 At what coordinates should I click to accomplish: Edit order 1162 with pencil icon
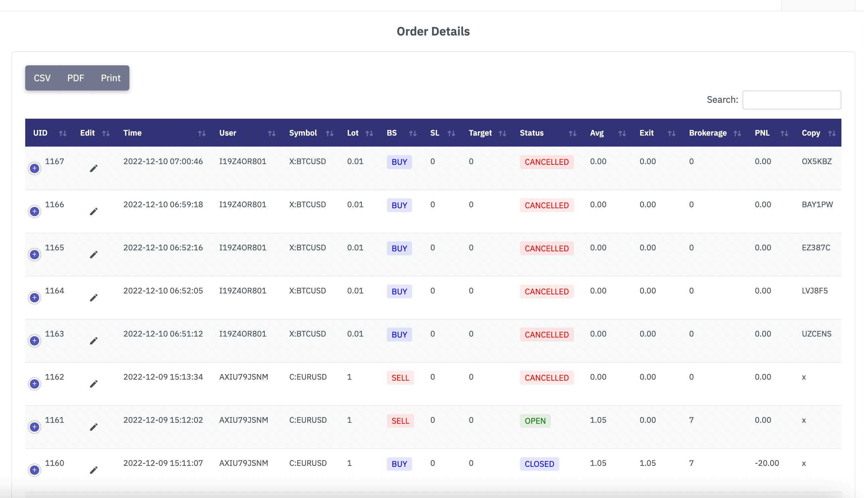(x=94, y=384)
